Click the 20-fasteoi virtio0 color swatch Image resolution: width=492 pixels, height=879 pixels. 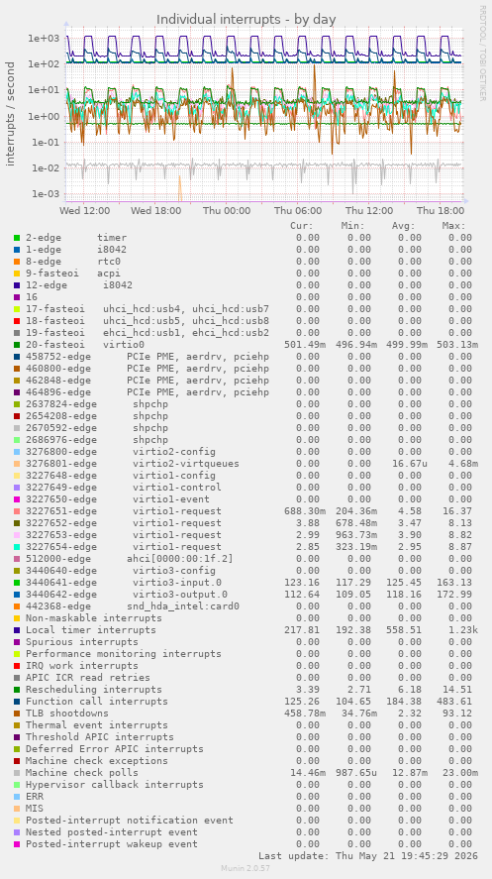(x=17, y=345)
